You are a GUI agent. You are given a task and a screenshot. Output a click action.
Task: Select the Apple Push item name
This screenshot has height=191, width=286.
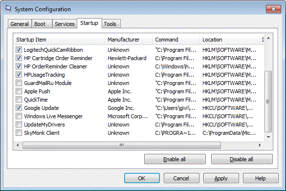(x=37, y=91)
